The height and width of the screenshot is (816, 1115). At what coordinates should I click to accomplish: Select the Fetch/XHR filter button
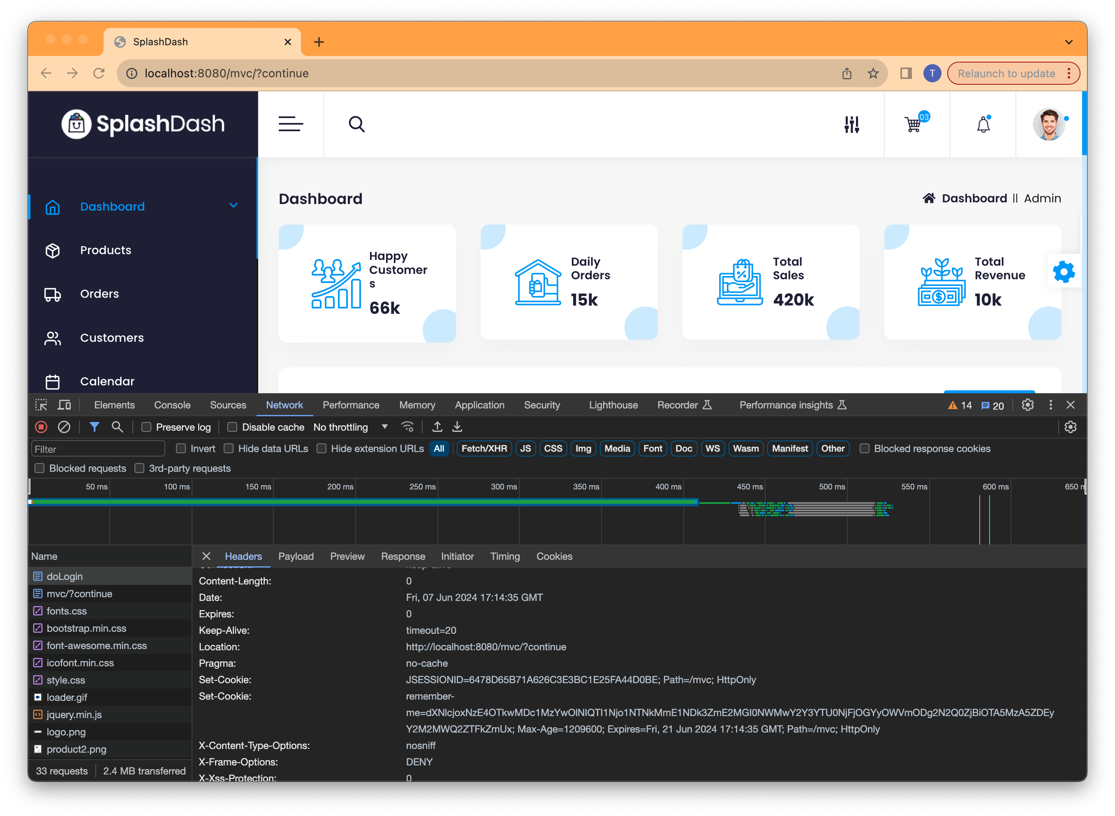click(x=484, y=448)
